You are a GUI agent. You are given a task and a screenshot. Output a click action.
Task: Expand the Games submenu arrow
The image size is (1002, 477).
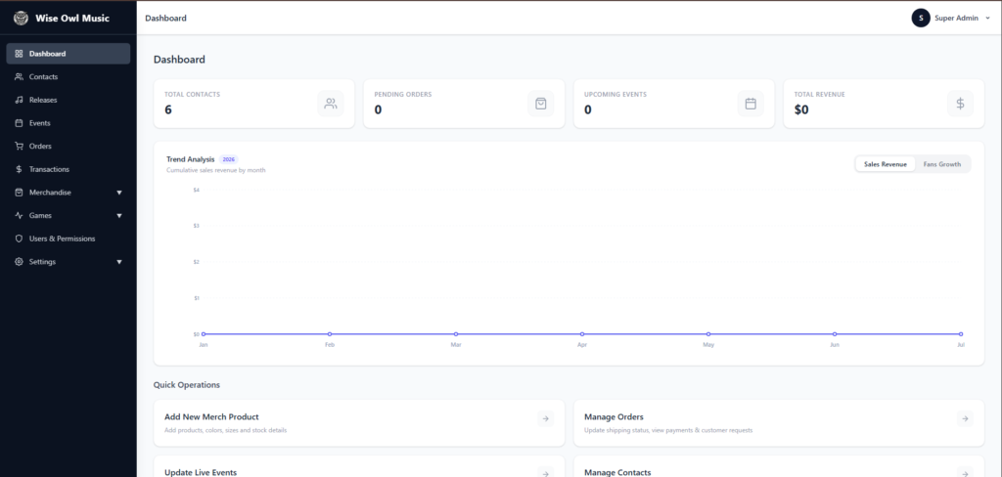click(x=118, y=216)
